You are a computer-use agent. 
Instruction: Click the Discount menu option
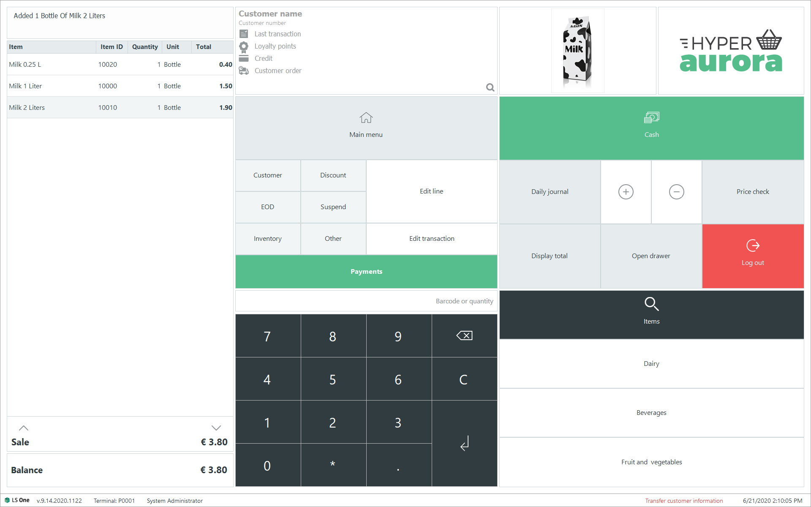pos(333,174)
